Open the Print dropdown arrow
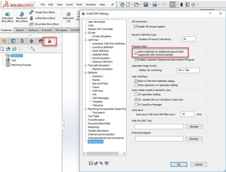226x172 pixels. (159, 5)
